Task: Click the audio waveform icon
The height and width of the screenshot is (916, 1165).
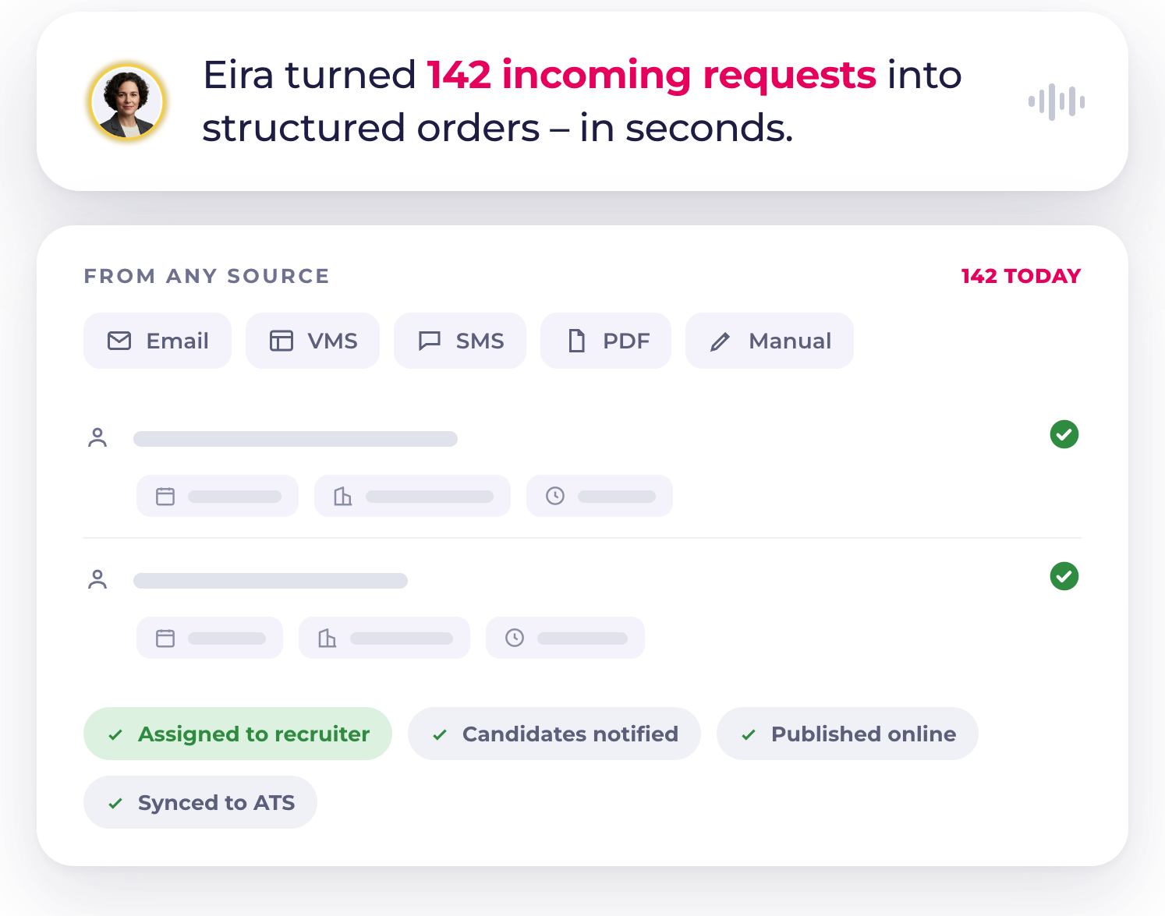Action: pyautogui.click(x=1057, y=101)
